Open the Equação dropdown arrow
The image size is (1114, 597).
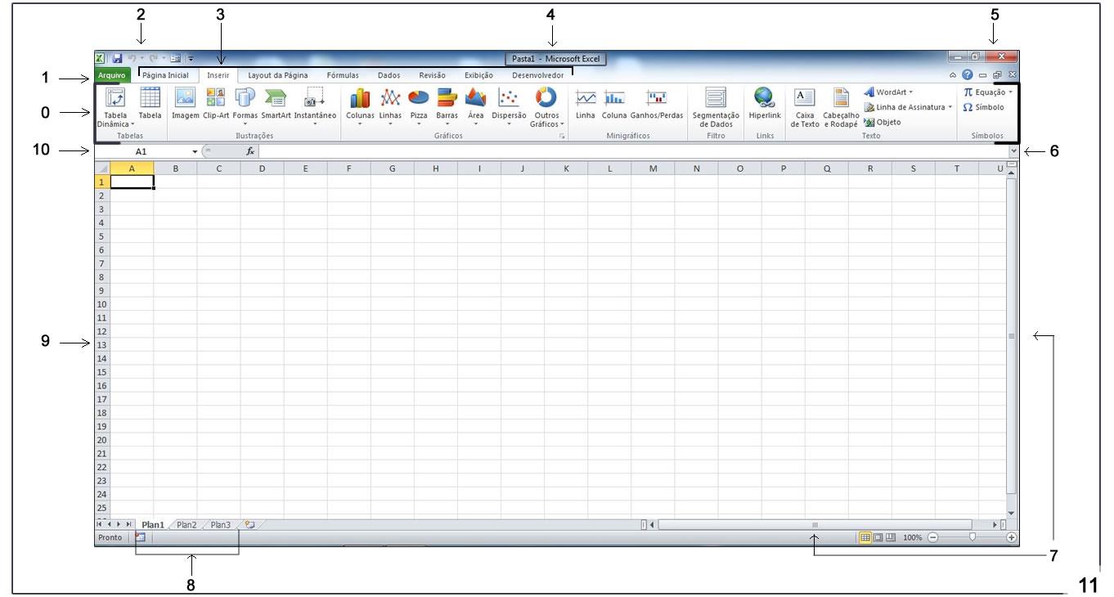(x=1010, y=92)
